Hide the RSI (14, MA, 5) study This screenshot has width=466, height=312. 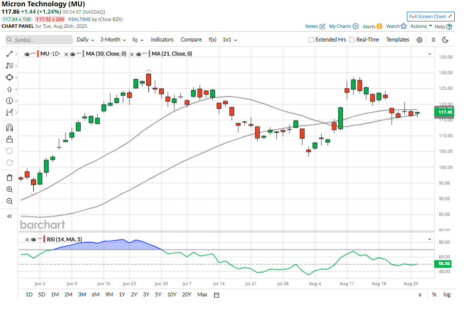coord(34,240)
